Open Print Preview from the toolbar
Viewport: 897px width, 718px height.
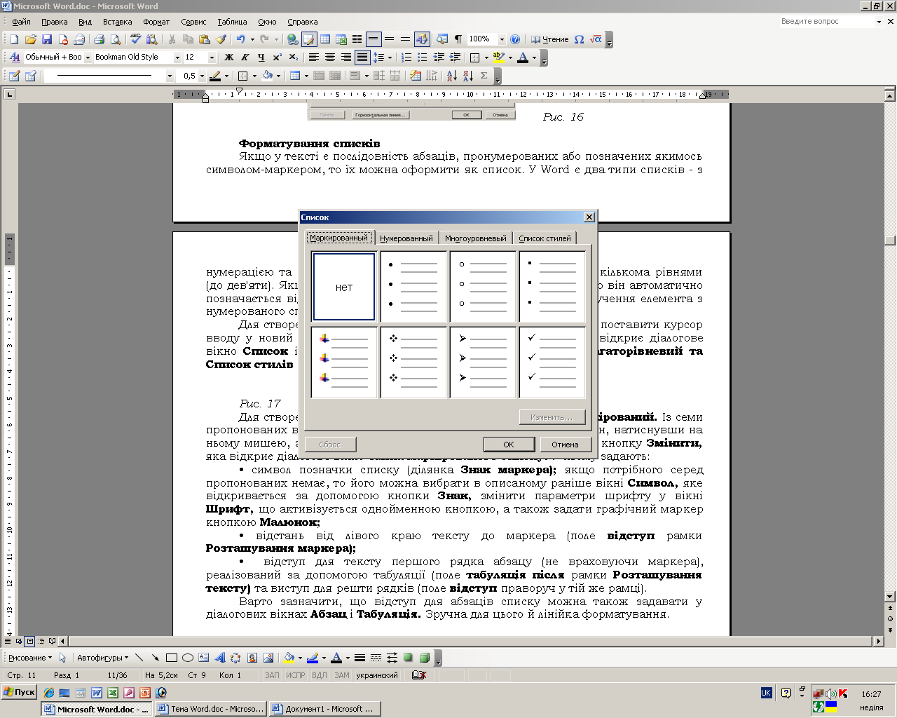[115, 39]
